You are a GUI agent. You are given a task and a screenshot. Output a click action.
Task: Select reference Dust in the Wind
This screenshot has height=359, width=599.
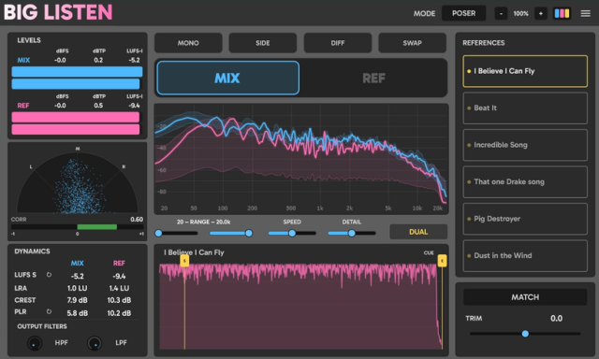525,255
